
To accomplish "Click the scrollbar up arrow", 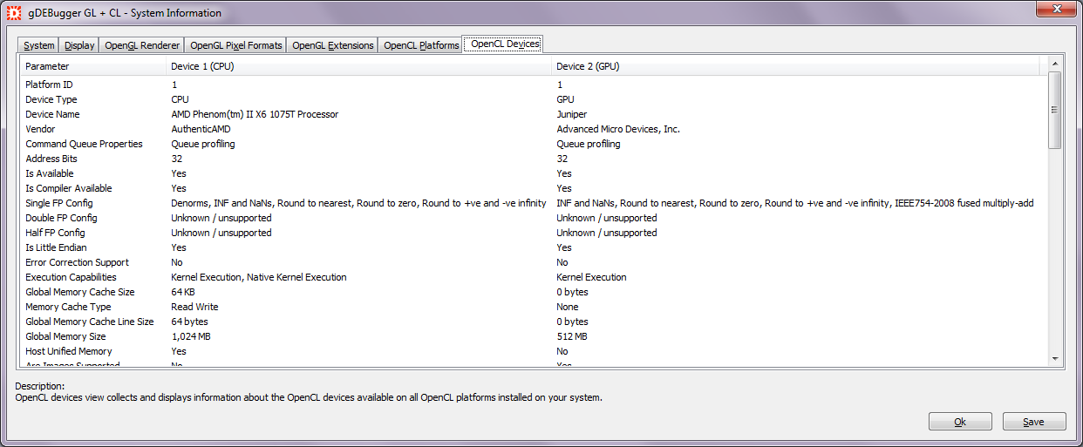I will 1054,64.
